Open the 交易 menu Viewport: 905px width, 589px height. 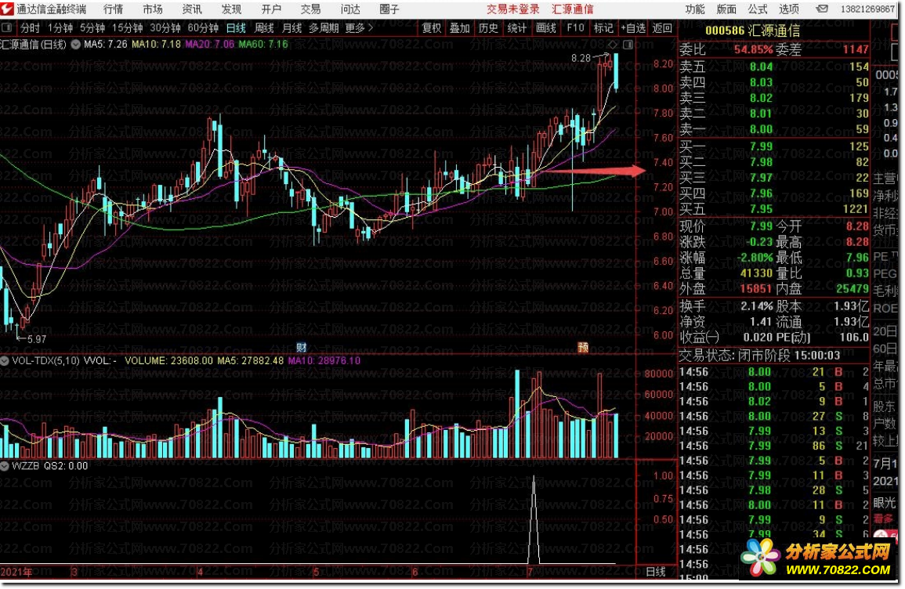310,9
